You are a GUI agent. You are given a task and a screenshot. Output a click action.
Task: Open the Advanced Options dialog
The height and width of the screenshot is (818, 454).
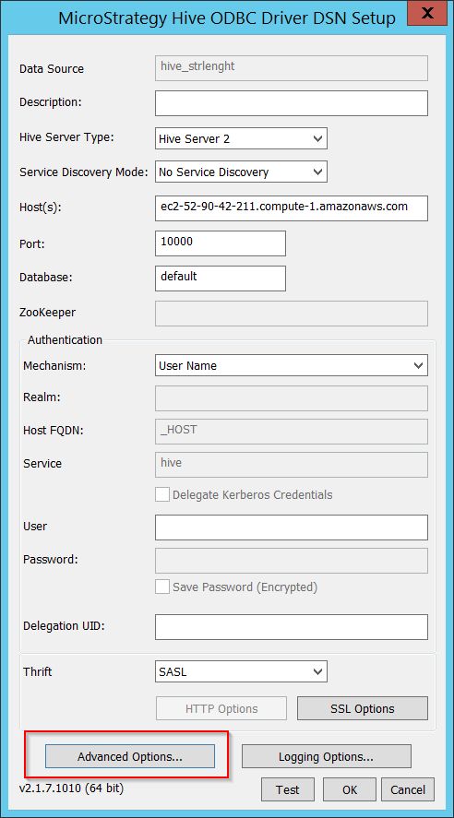point(130,756)
